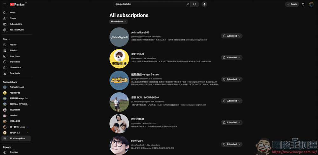Select 撈佬SKAI ISYOURG... in sidebar subscriptions
Viewport: 318px width, 155px height.
[16, 104]
